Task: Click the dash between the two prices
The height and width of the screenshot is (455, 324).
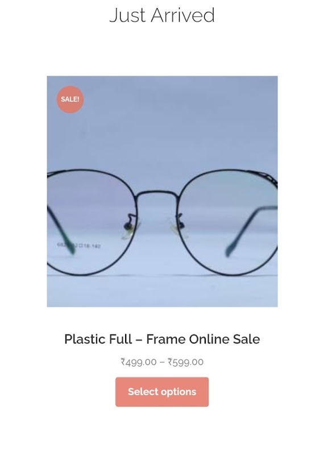Action: [162, 362]
